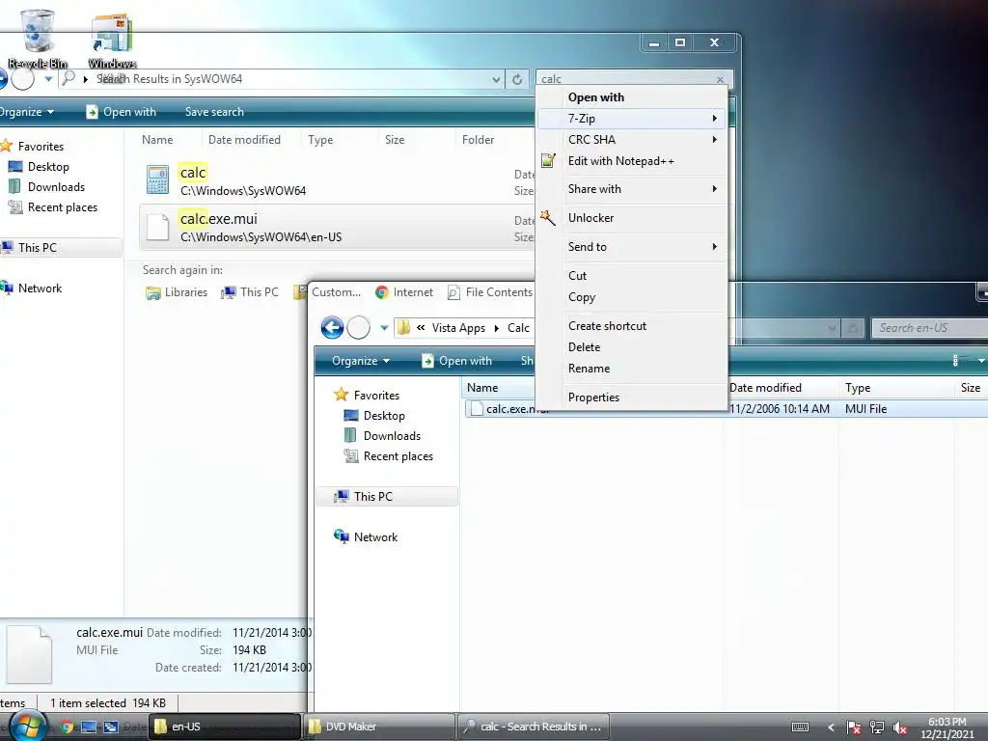Click the Start orb on the taskbar
988x741 pixels.
click(x=26, y=727)
